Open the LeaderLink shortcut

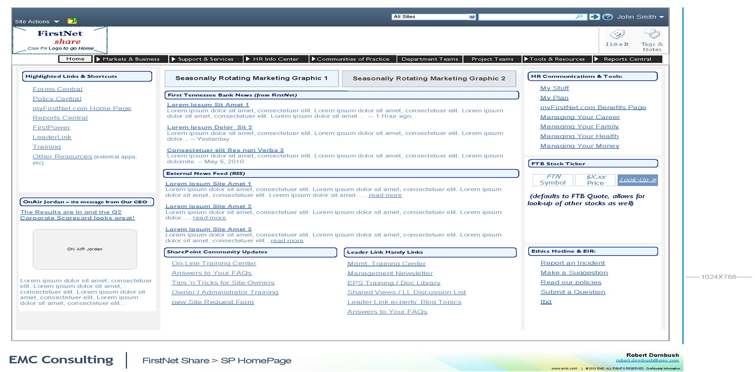point(52,137)
